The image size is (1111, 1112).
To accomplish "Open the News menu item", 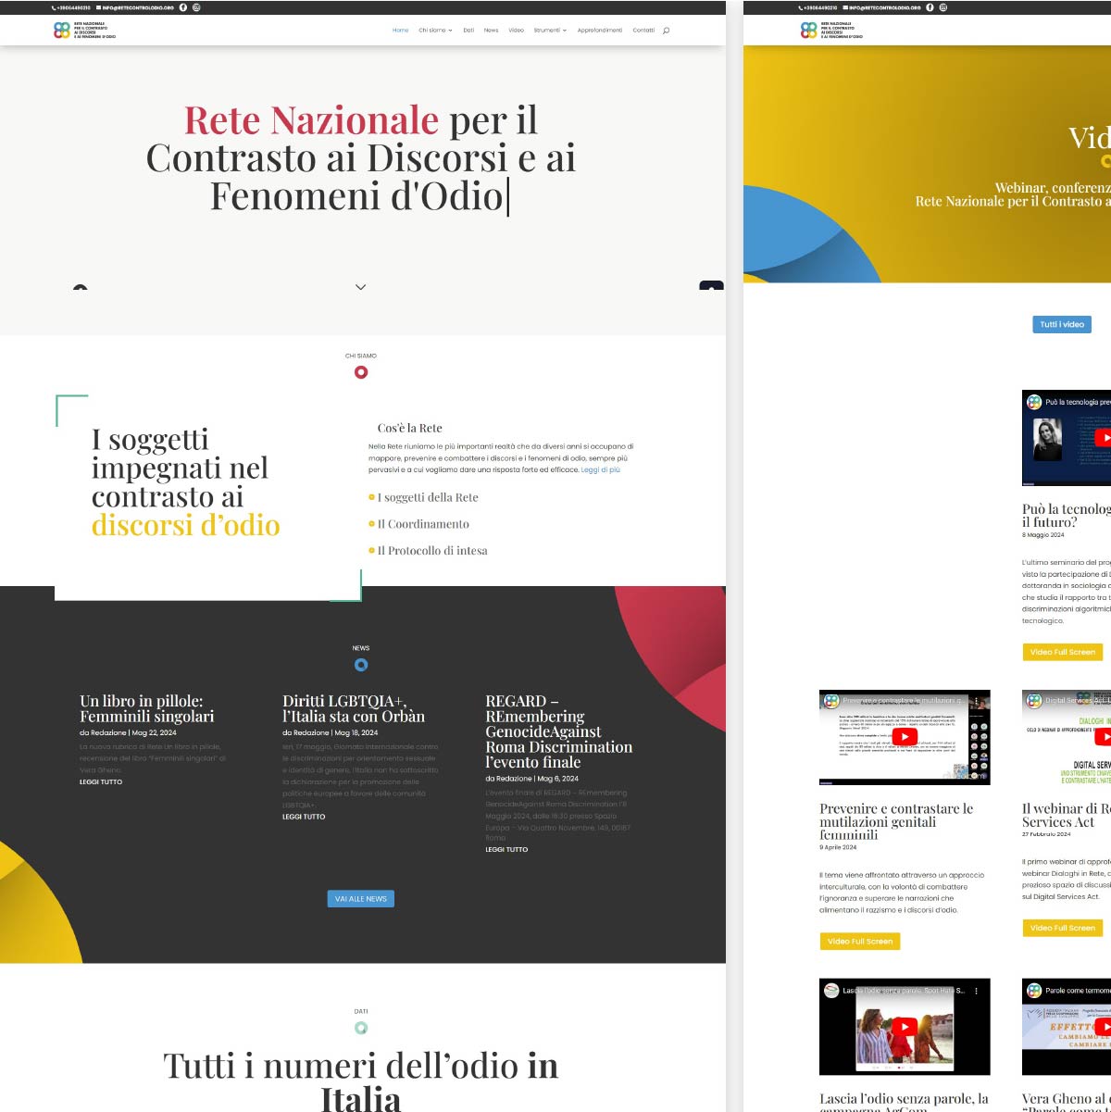I will [491, 31].
